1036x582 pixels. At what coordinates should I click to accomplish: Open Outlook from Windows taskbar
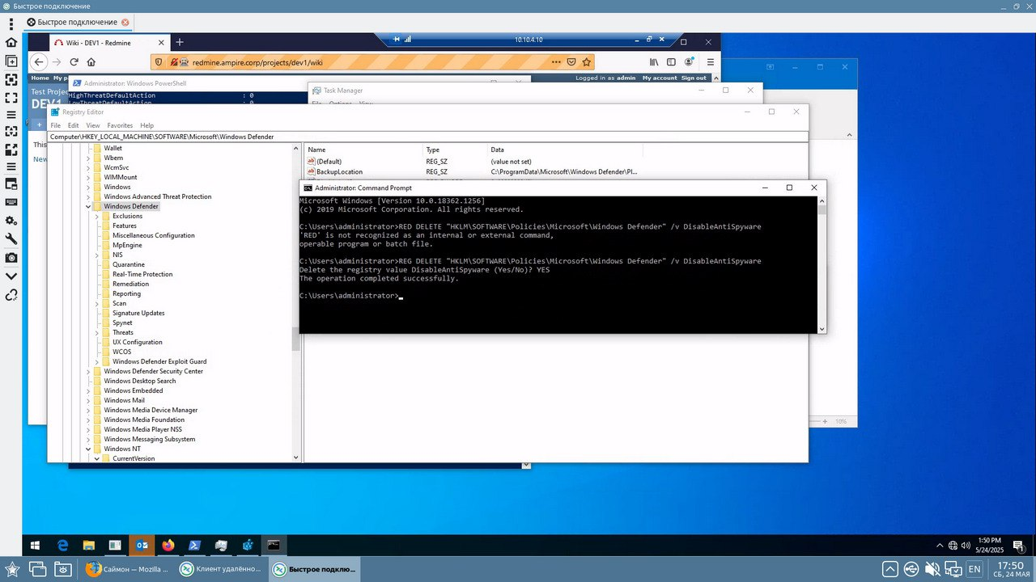click(x=142, y=545)
